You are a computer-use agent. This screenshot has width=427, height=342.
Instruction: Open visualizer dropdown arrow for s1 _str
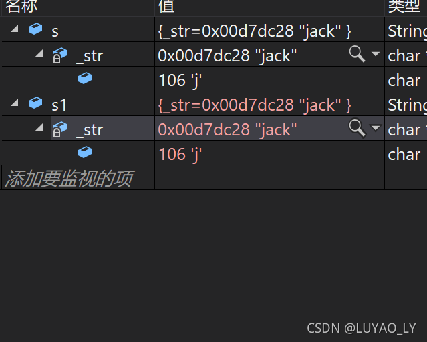coord(376,127)
